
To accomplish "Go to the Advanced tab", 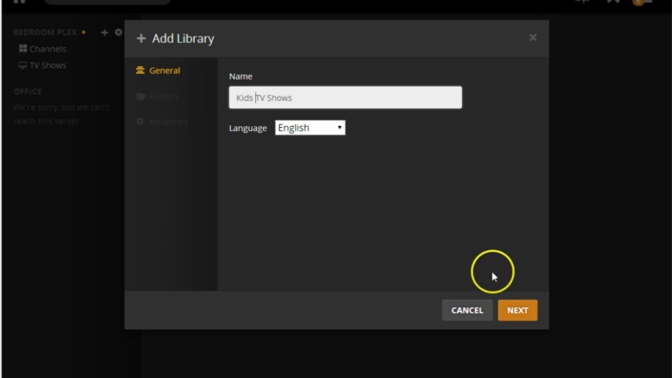I will tap(167, 122).
